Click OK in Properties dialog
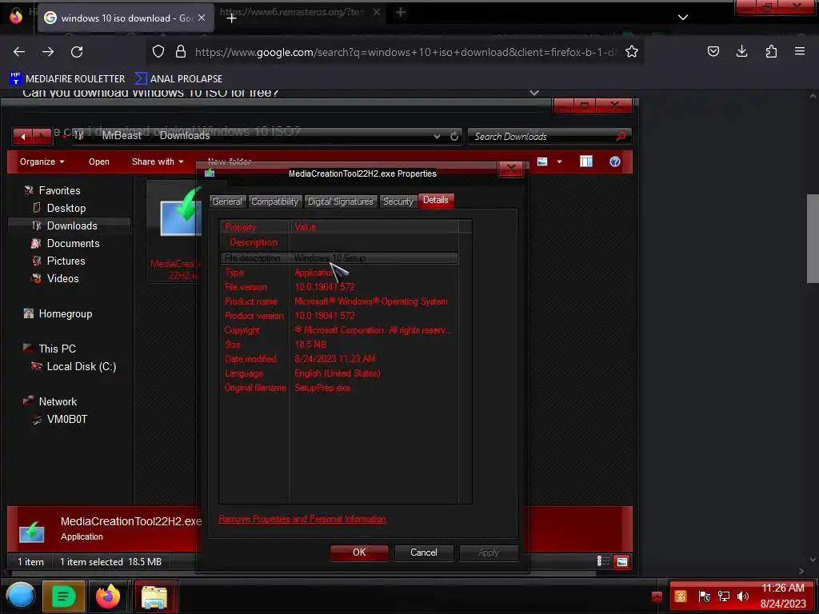The image size is (819, 614). 359,552
